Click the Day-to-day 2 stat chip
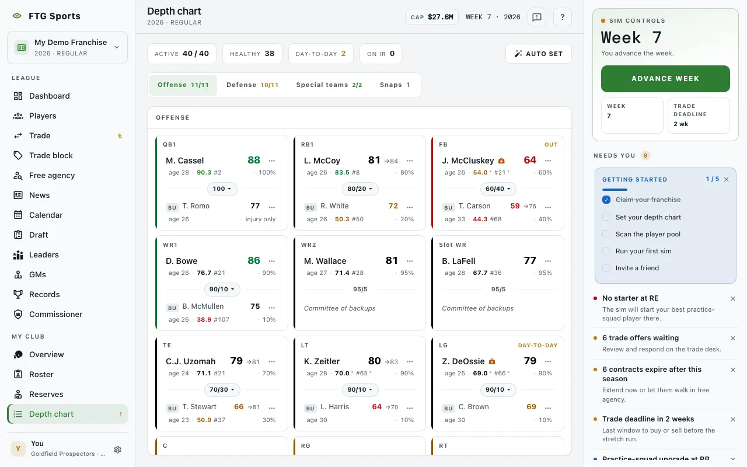 pyautogui.click(x=321, y=54)
